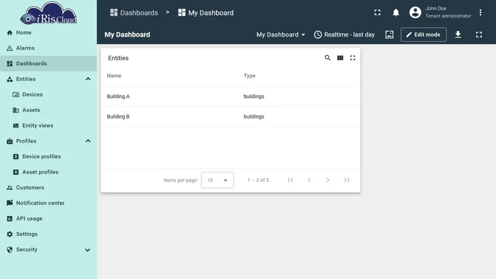This screenshot has width=496, height=279.
Task: Open Device profiles page
Action: (x=48, y=157)
